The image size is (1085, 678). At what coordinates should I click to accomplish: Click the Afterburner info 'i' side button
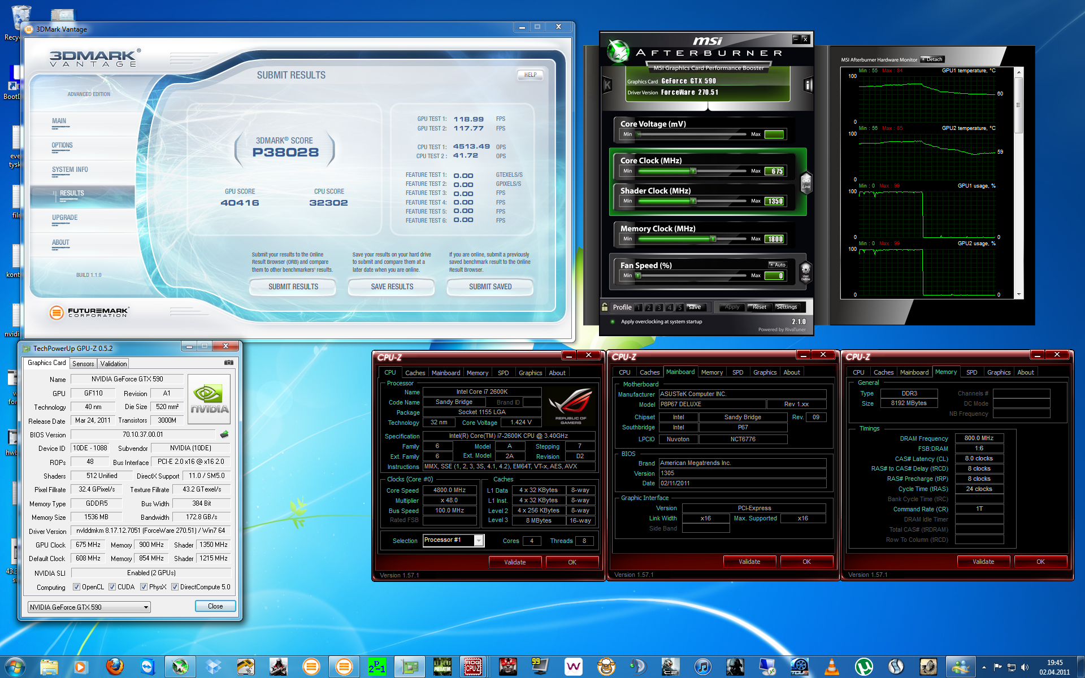coord(808,85)
